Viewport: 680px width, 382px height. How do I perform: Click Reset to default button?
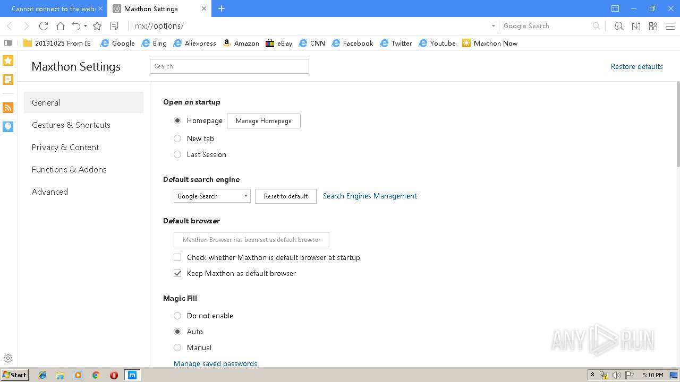(x=286, y=196)
